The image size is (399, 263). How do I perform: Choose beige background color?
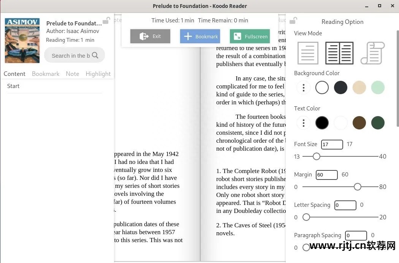click(359, 88)
